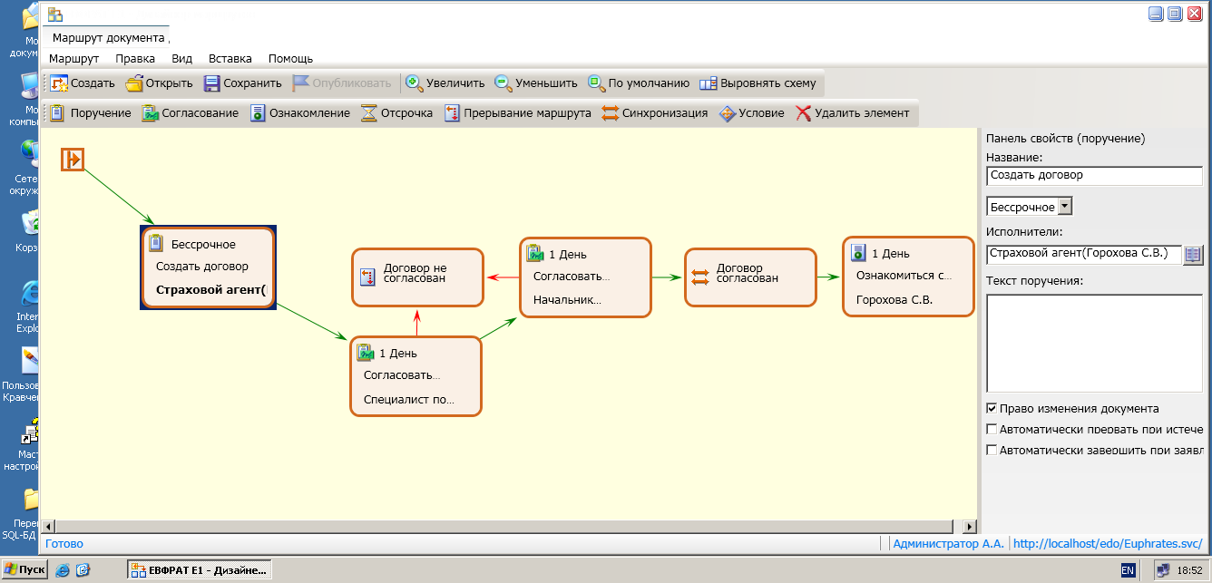
Task: Reset zoom with the По умолчанию icon
Action: coord(596,83)
